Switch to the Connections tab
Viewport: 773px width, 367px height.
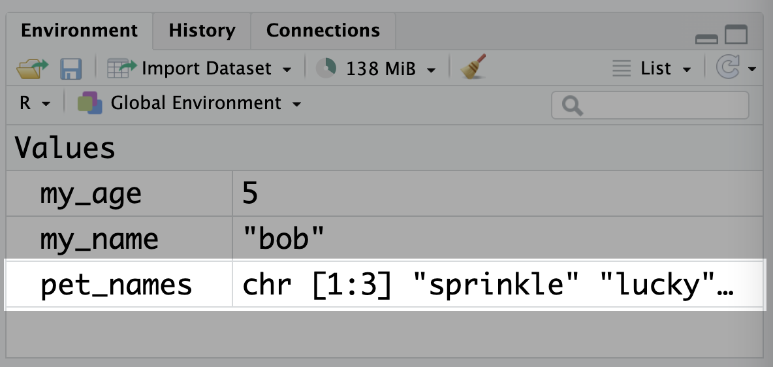(323, 31)
